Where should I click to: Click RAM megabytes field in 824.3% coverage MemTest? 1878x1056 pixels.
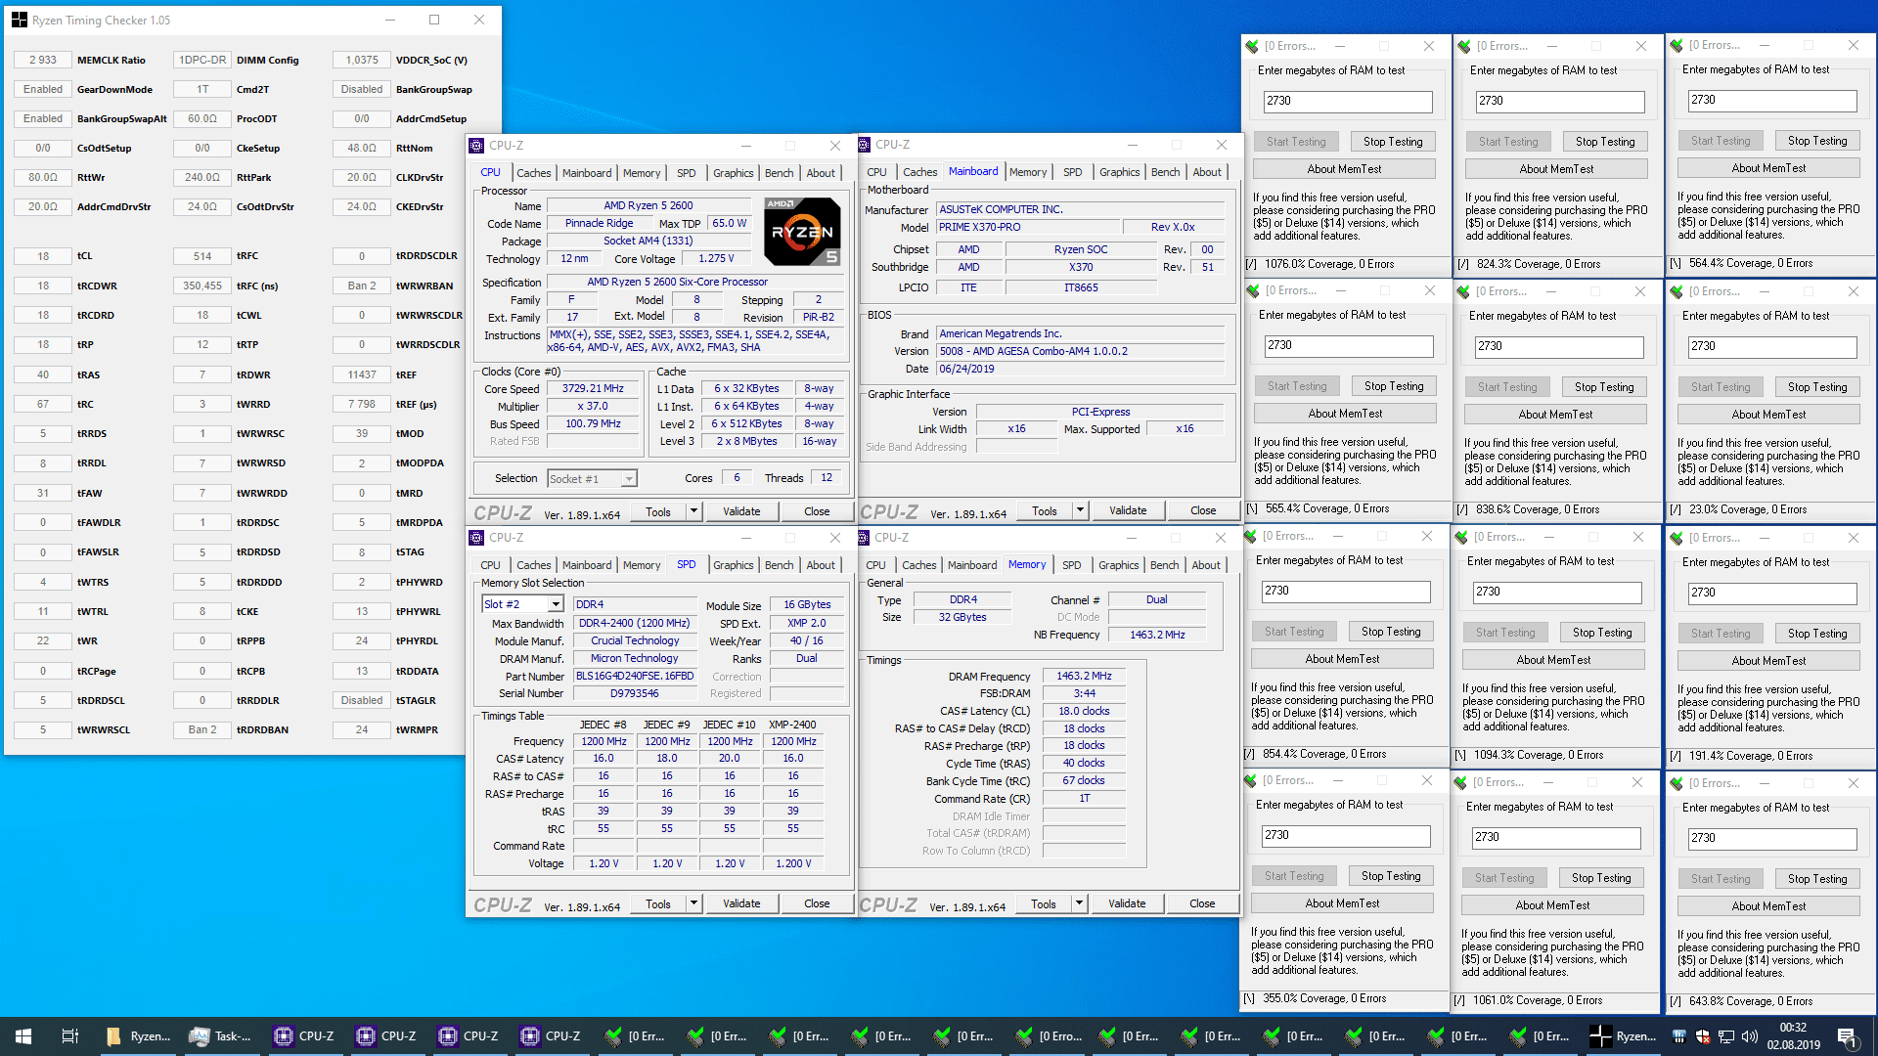[x=1560, y=101]
